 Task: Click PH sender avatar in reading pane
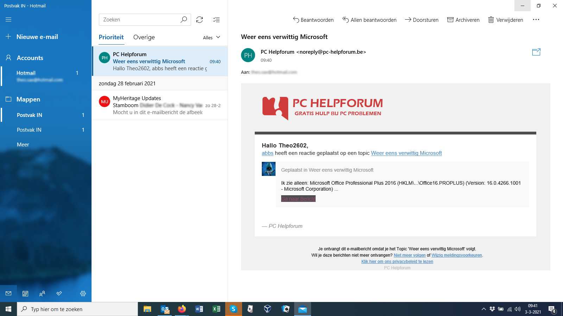point(248,55)
